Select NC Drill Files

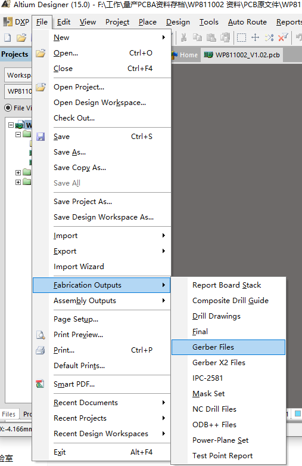pyautogui.click(x=228, y=409)
